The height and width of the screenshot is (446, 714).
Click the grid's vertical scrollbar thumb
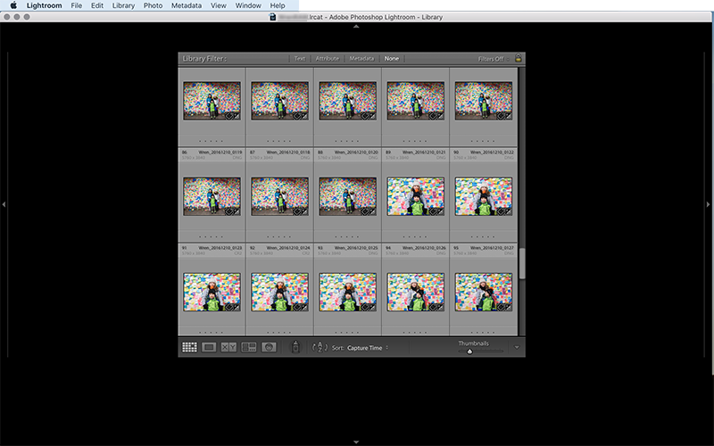point(522,263)
